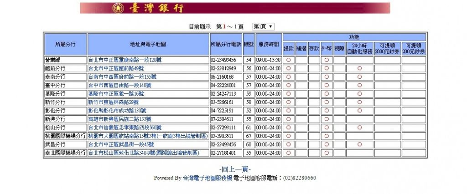Click the Bank of Taiwan logo emblem
Viewport: 467px width, 194px height.
click(x=118, y=8)
